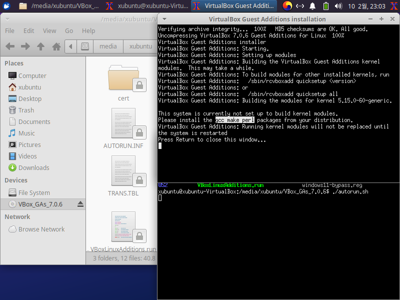Select VirtualBox Guest Additi... taskbar window button
The image size is (400, 300).
[234, 5]
